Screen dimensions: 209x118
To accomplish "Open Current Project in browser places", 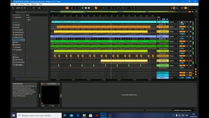I will pyautogui.click(x=20, y=62).
